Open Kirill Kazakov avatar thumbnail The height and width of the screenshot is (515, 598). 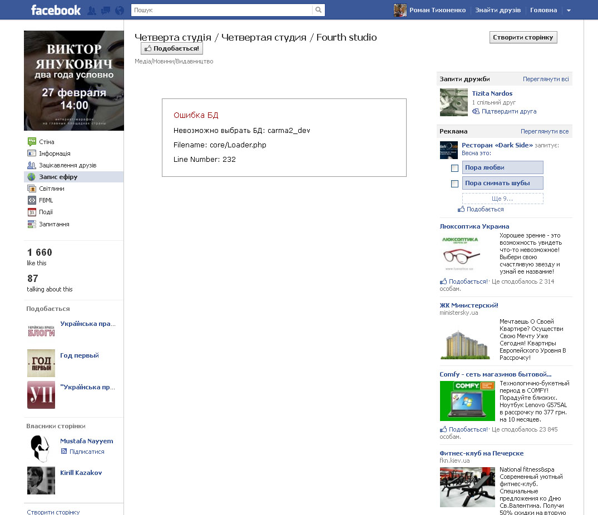(41, 481)
